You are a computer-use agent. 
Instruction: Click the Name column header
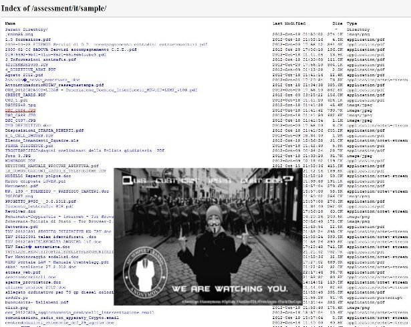tap(10, 23)
